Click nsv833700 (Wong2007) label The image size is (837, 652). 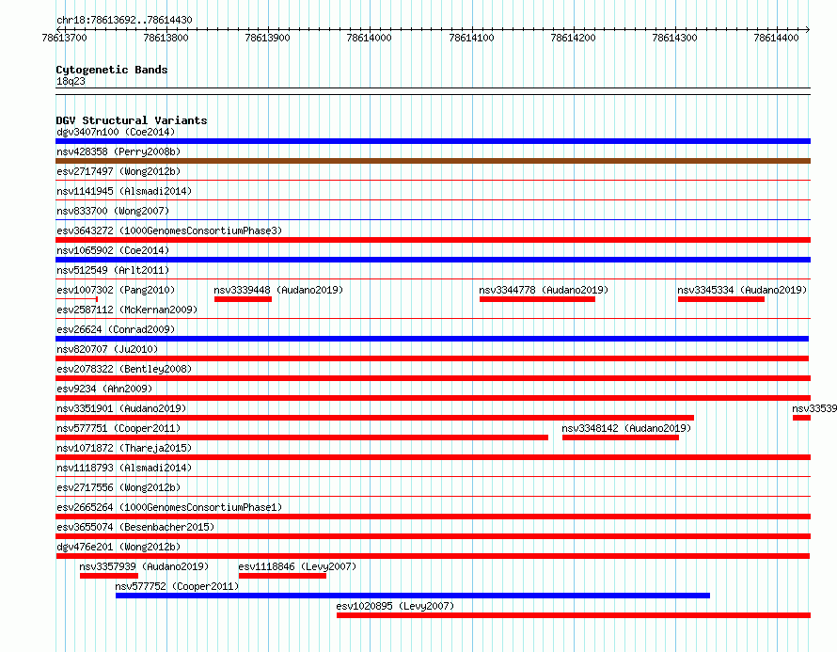pyautogui.click(x=113, y=211)
